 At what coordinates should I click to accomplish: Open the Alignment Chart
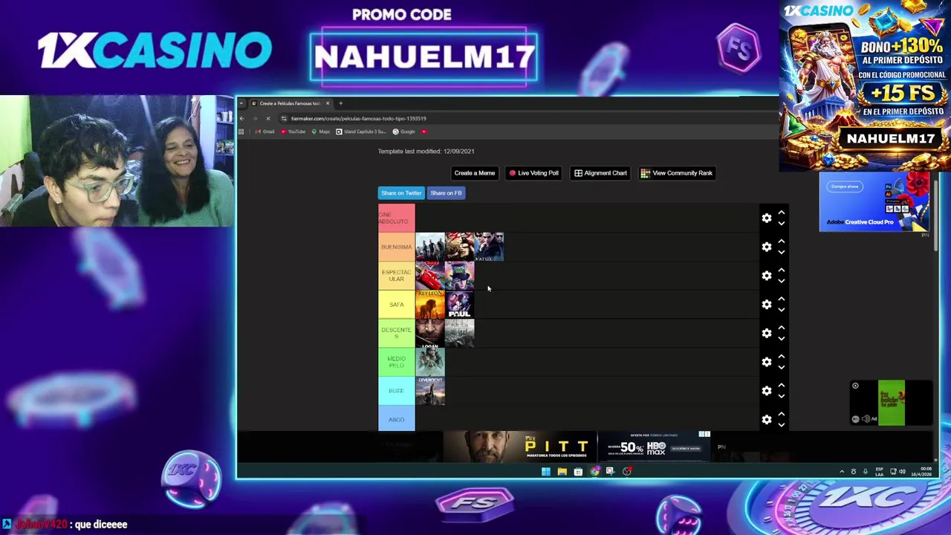click(600, 173)
